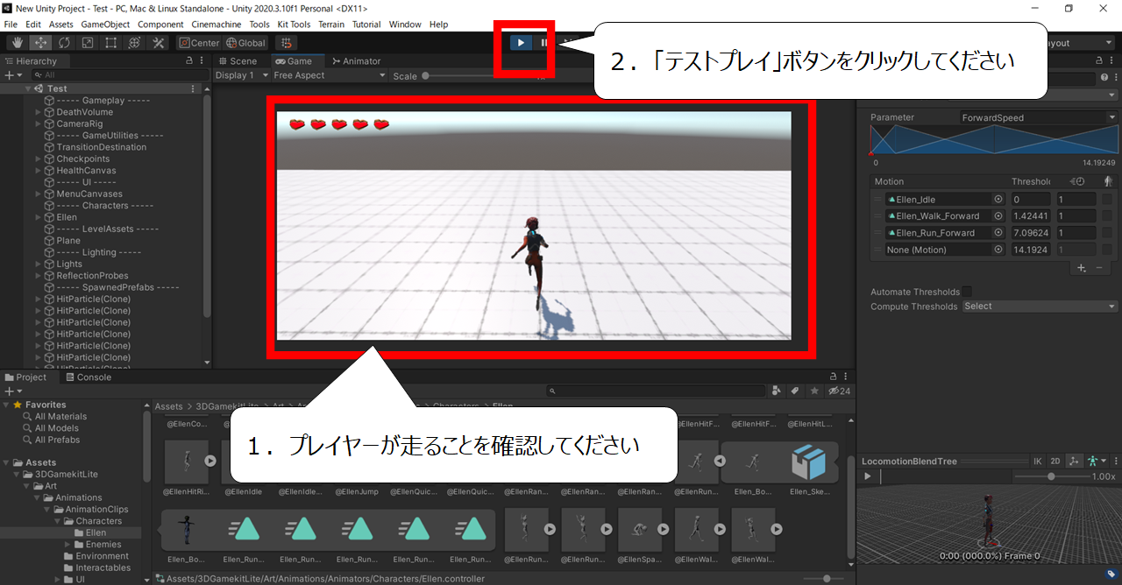Select the Hand tool
This screenshot has height=585, width=1122.
point(17,43)
